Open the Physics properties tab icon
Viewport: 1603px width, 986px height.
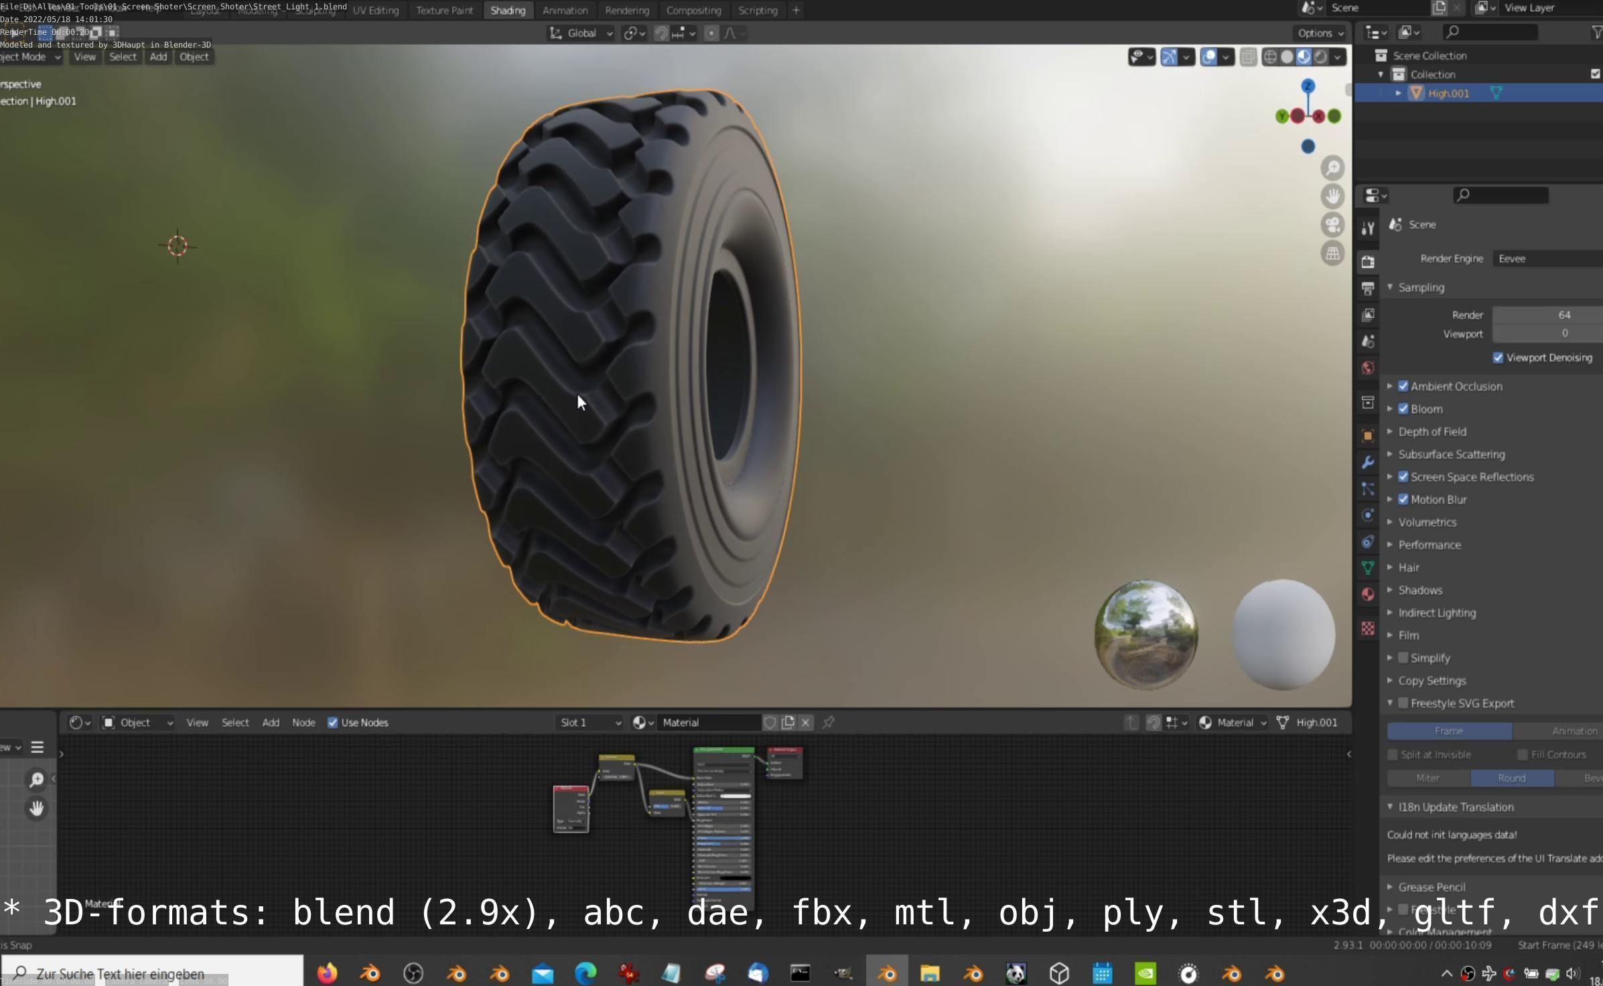tap(1368, 515)
